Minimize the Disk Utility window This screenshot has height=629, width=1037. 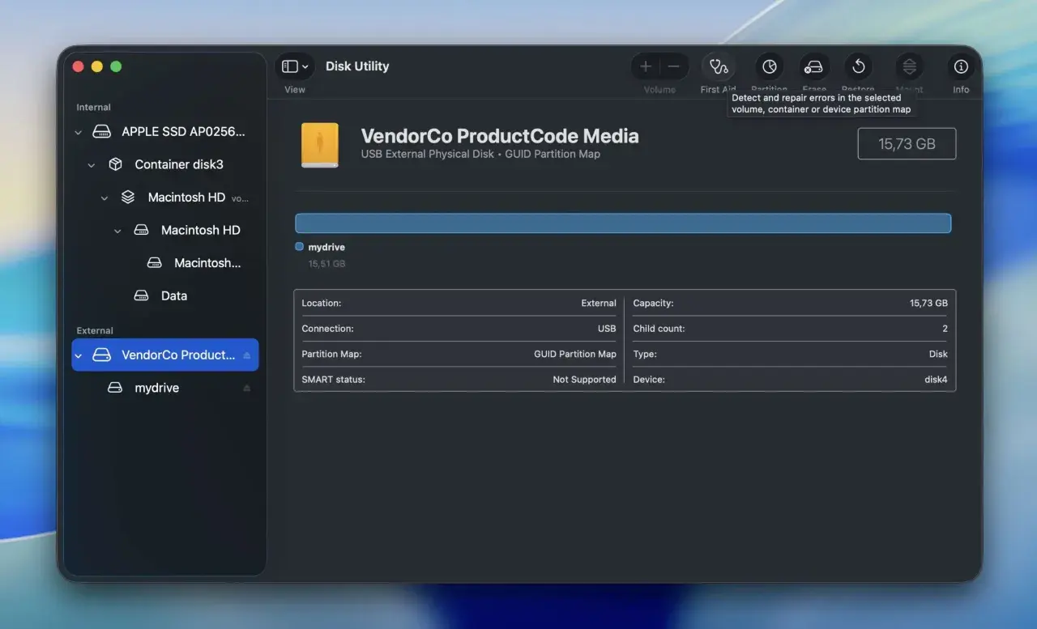pyautogui.click(x=97, y=66)
